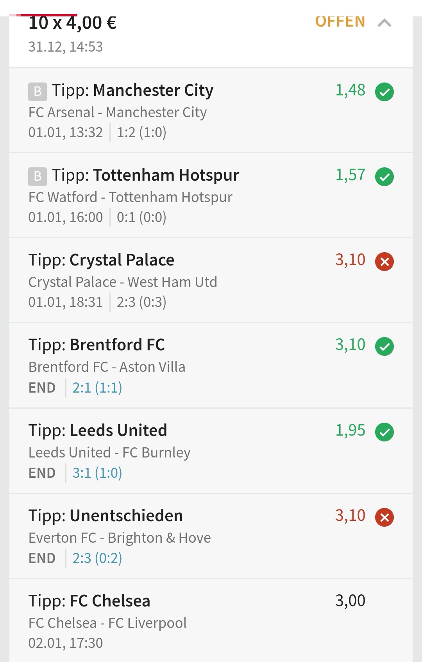422x662 pixels.
Task: Collapse the bet slip with the chevron
Action: (x=384, y=23)
